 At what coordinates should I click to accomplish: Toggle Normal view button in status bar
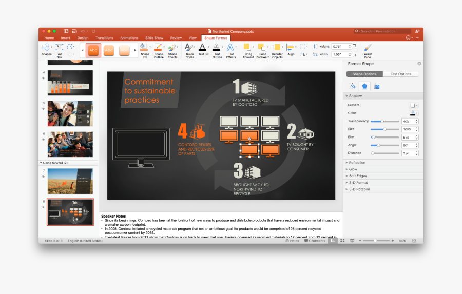[333, 241]
